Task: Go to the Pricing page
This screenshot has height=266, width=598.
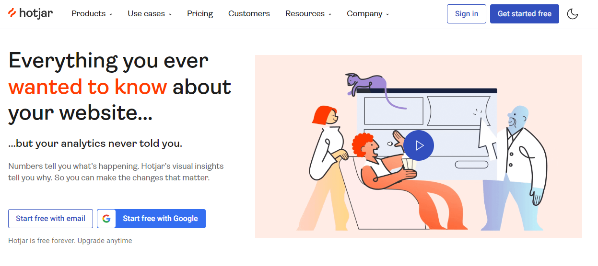Action: 200,14
